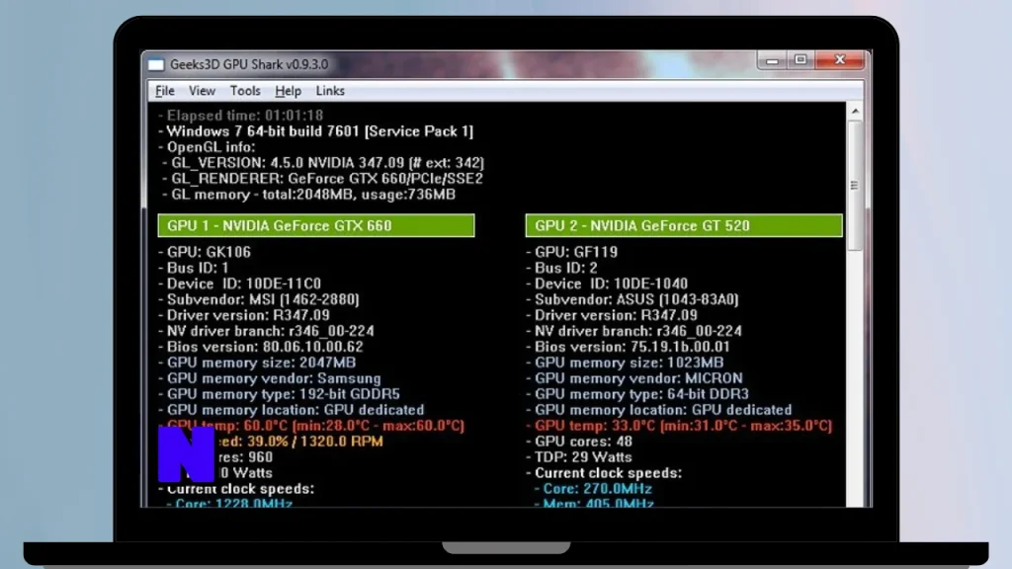
Task: Click the GPU 1 NV driver branch line
Action: (x=266, y=331)
